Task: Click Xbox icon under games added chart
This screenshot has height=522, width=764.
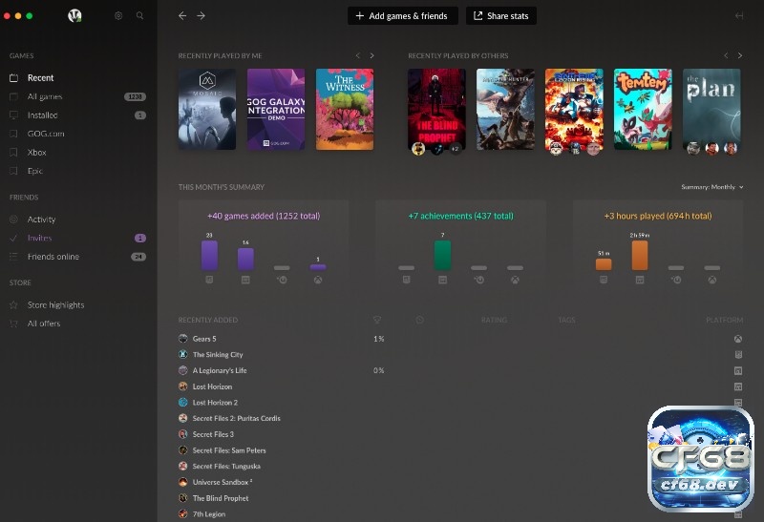Action: click(x=318, y=280)
